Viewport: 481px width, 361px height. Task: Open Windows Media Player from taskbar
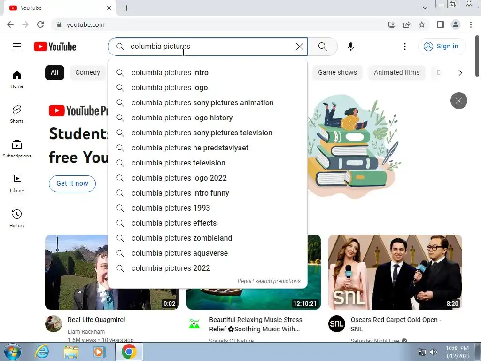[100, 352]
